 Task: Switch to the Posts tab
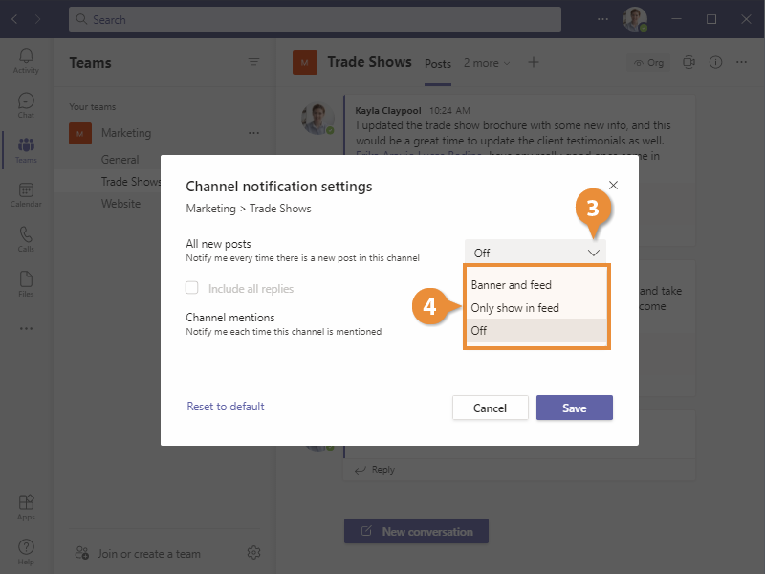(438, 64)
